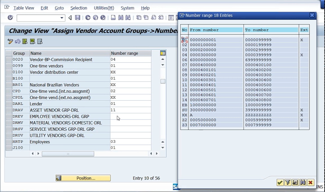325x192 pixels.
Task: Click the 'Entry 10 of 56' status text
Action: click(x=146, y=178)
